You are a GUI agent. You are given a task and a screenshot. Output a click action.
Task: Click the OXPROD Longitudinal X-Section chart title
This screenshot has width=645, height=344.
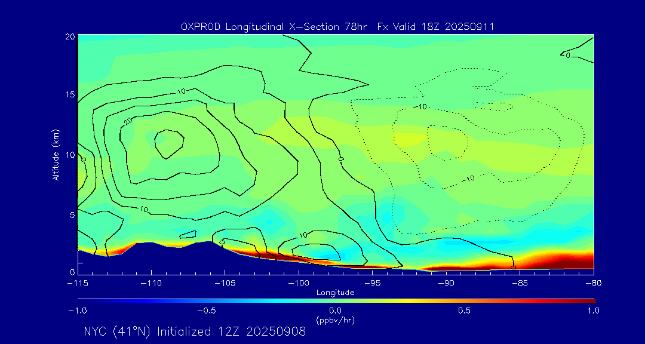coord(337,26)
